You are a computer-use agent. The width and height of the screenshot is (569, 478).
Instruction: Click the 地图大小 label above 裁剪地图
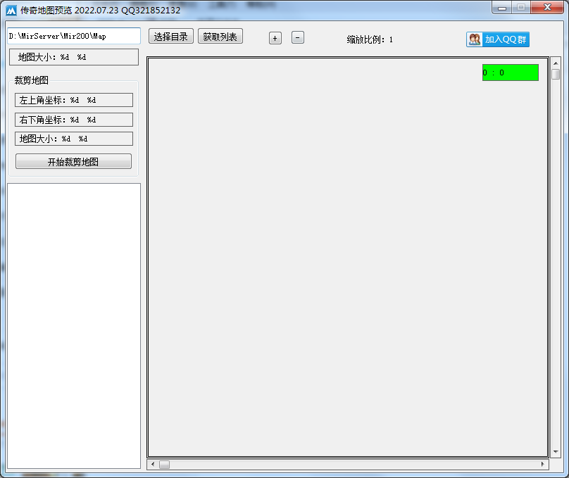pyautogui.click(x=74, y=57)
